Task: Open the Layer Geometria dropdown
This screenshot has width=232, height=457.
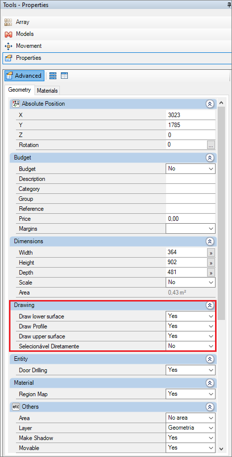Action: point(191,428)
